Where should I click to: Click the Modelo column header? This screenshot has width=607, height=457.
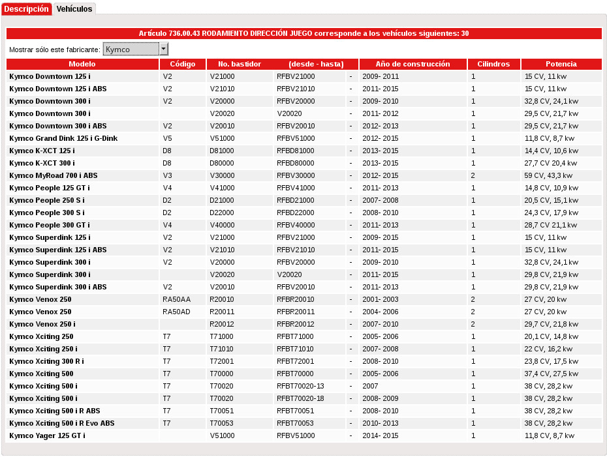[x=82, y=64]
